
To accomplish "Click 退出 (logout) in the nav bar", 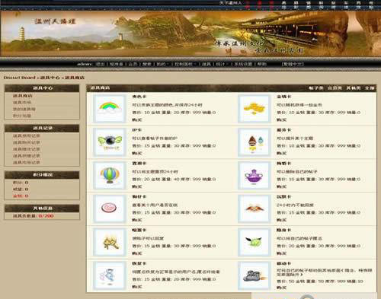I will [100, 64].
